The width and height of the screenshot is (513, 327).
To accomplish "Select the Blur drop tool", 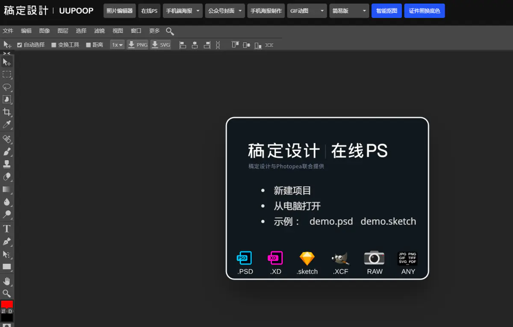I will (x=7, y=201).
